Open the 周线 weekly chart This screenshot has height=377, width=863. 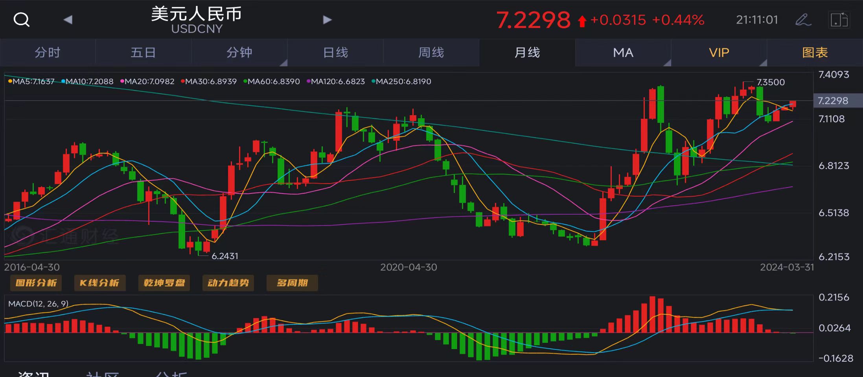(431, 53)
